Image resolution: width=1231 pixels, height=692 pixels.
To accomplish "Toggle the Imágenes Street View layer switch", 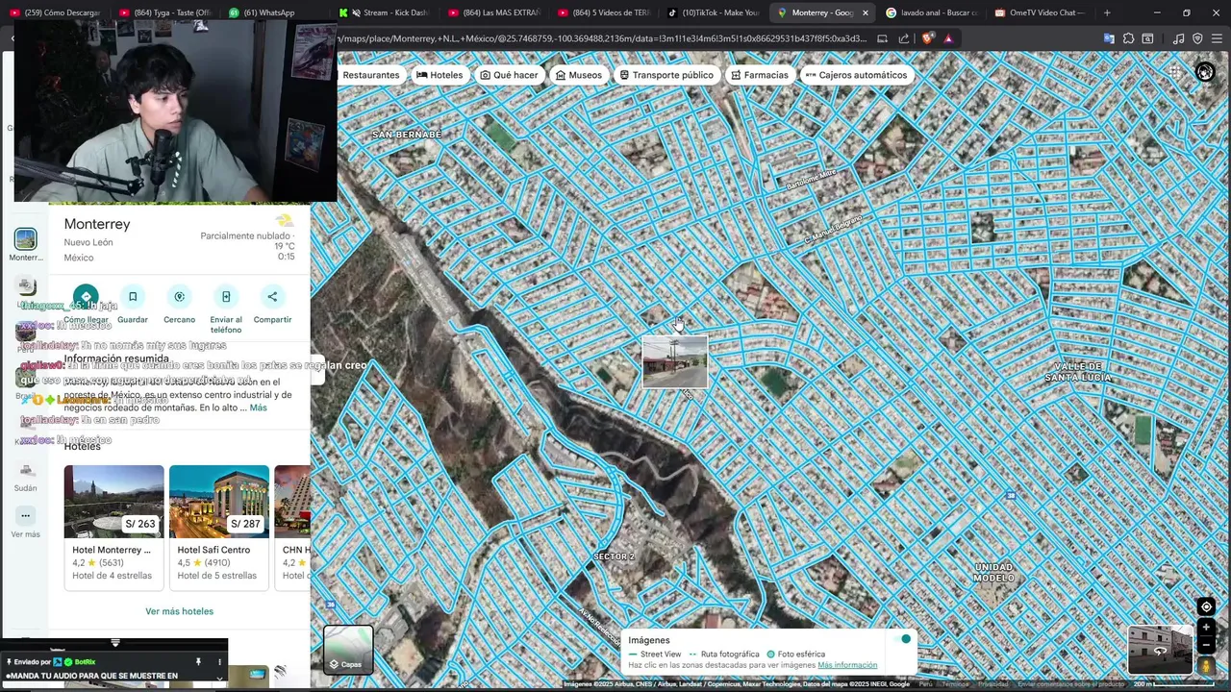I will pos(902,639).
